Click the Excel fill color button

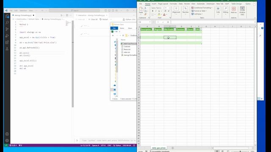(x=159, y=14)
